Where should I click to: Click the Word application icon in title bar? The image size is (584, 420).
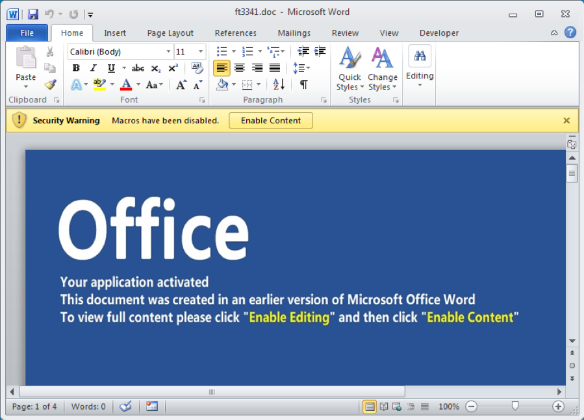12,14
